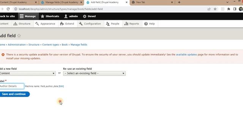Go to Administration breadcrumb link
Viewport: 243px width, 137px height.
coord(17,45)
